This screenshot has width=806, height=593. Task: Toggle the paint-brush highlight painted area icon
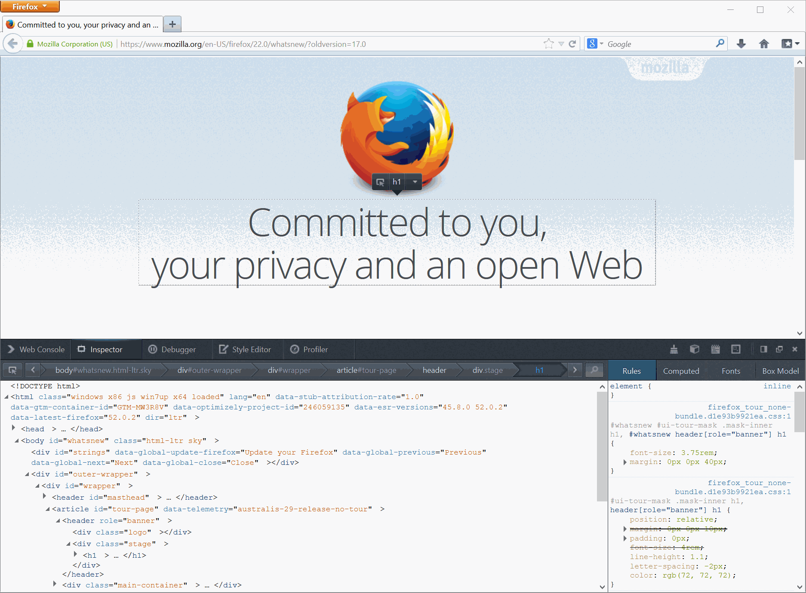tap(674, 349)
